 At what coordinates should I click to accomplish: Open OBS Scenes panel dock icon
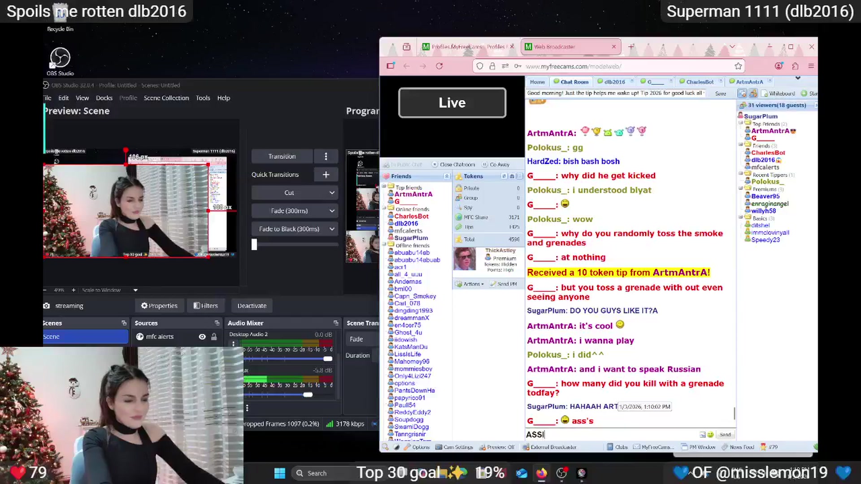[124, 323]
